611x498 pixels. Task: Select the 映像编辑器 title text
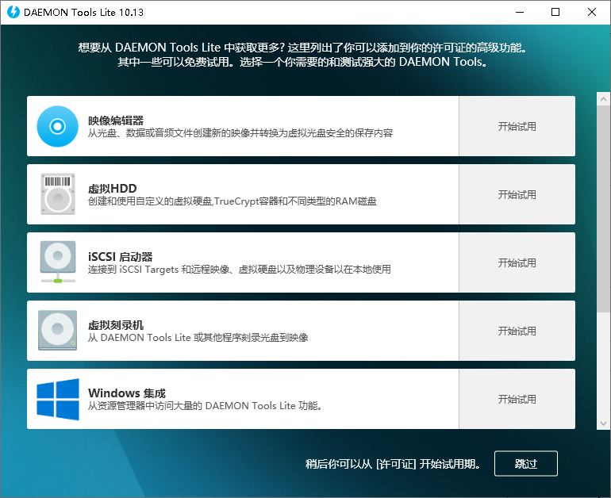click(x=116, y=121)
